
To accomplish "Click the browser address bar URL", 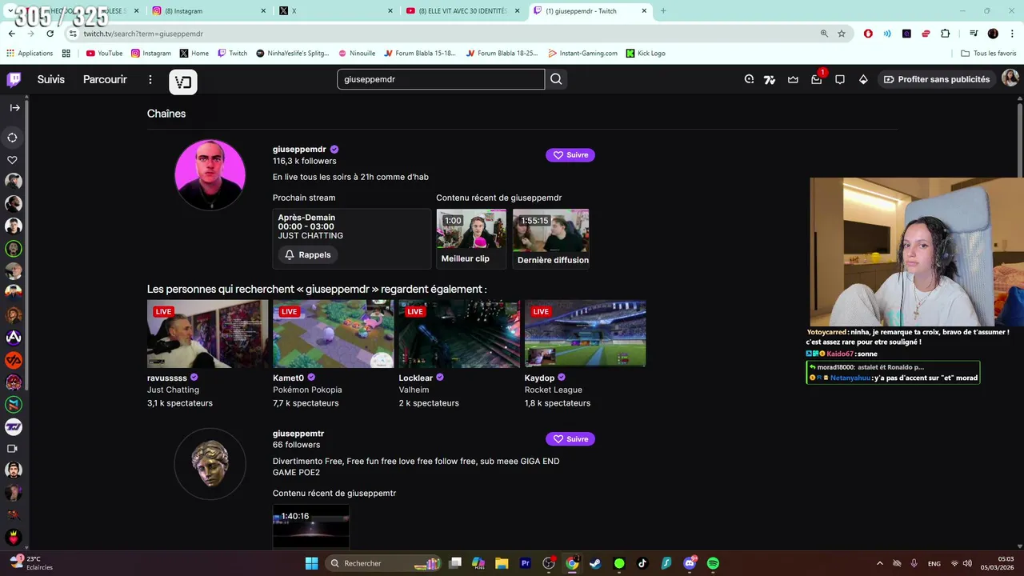I will click(x=143, y=34).
